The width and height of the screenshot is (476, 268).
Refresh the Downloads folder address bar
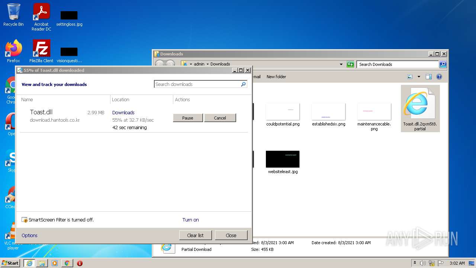coord(350,64)
